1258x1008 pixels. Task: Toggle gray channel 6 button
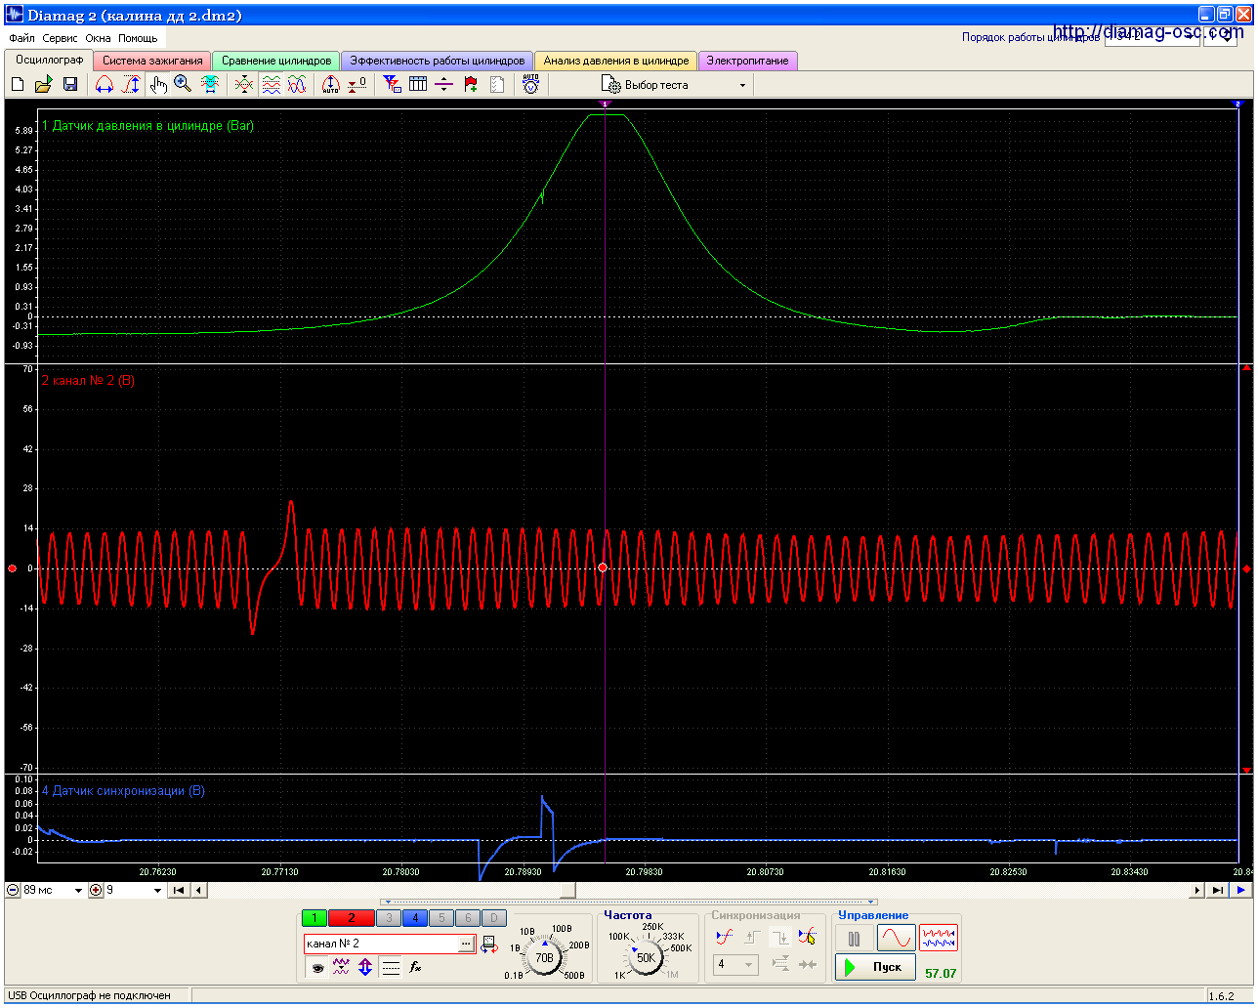pos(468,918)
